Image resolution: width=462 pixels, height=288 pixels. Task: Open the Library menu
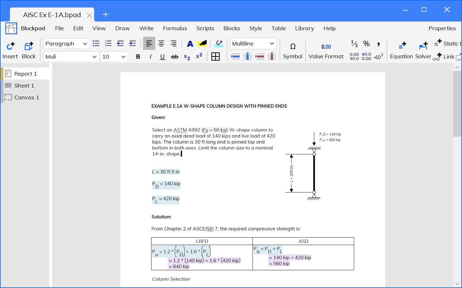(x=304, y=28)
